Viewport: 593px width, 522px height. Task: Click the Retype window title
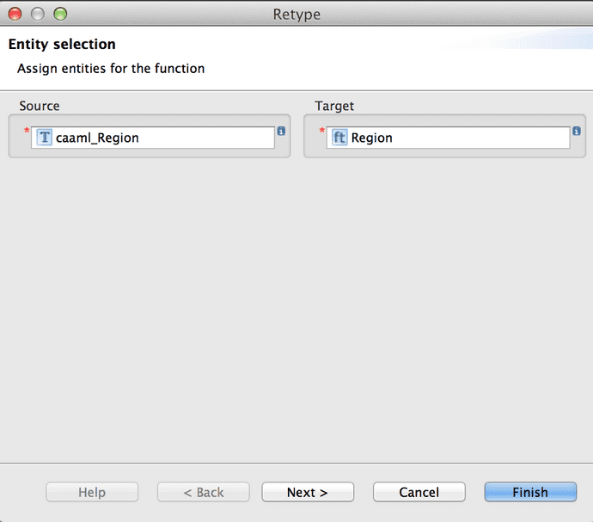pos(296,15)
